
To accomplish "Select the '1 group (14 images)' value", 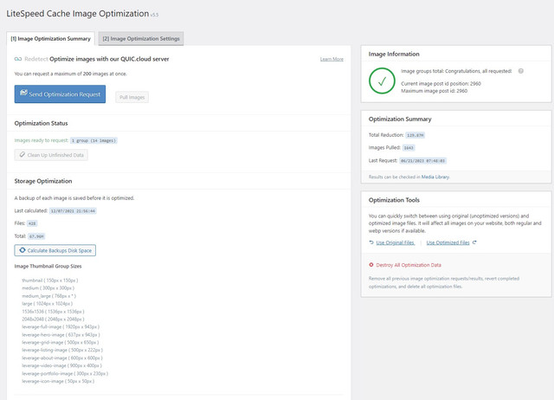I will pyautogui.click(x=93, y=140).
